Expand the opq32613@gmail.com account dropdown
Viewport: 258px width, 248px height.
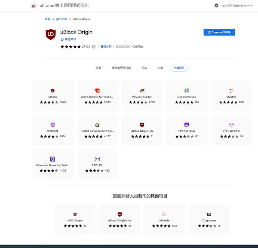(x=237, y=6)
